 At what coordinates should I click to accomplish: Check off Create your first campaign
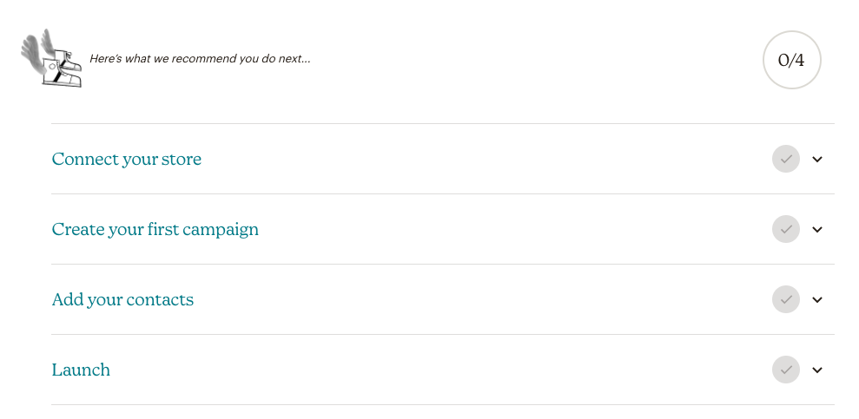(785, 230)
